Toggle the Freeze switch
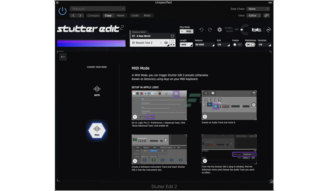Screen dimensions: 330x191 click(237, 45)
